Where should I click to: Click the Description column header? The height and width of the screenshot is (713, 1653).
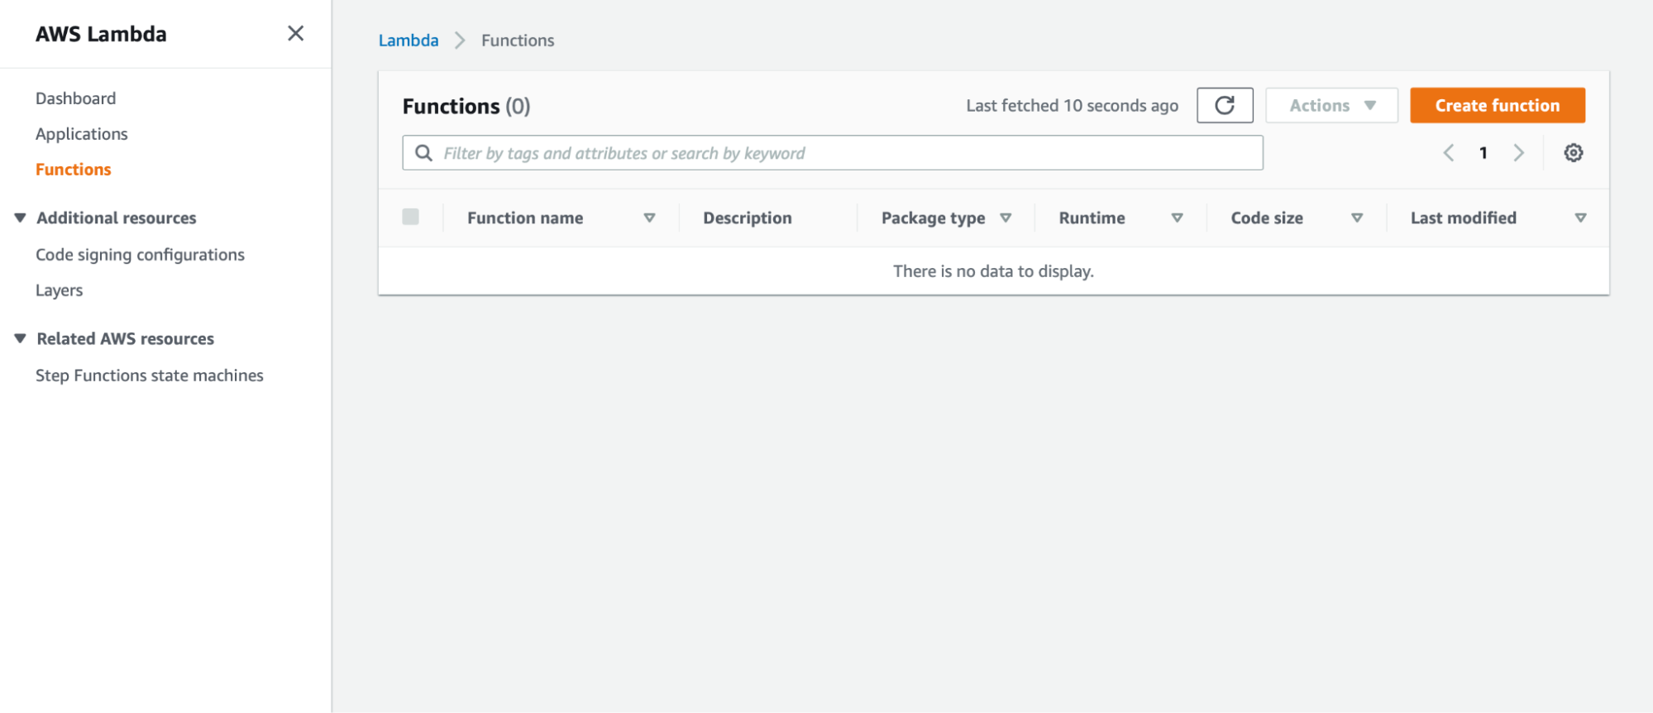tap(748, 218)
